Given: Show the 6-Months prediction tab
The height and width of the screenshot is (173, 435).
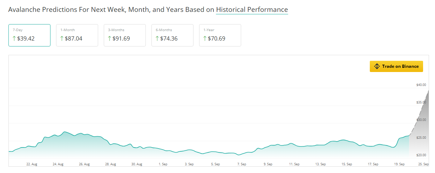Looking at the screenshot, I should pyautogui.click(x=172, y=35).
